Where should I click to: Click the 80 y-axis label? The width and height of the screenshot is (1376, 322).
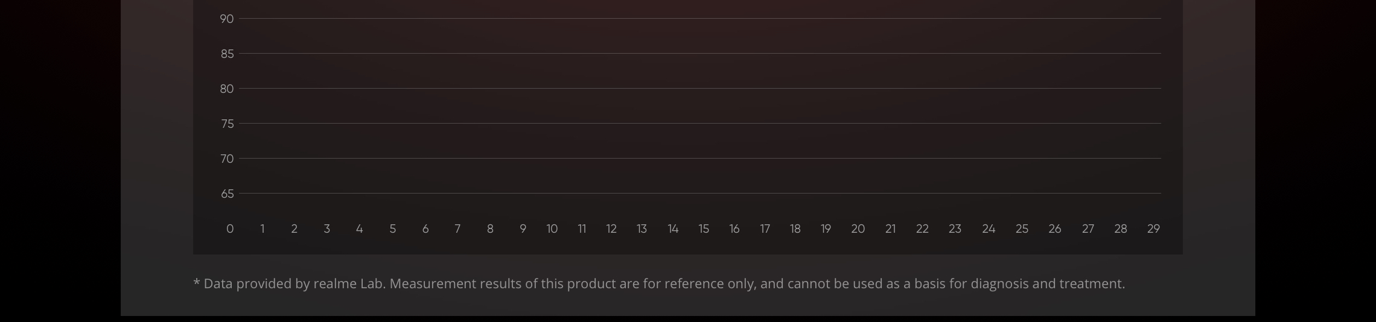click(226, 89)
